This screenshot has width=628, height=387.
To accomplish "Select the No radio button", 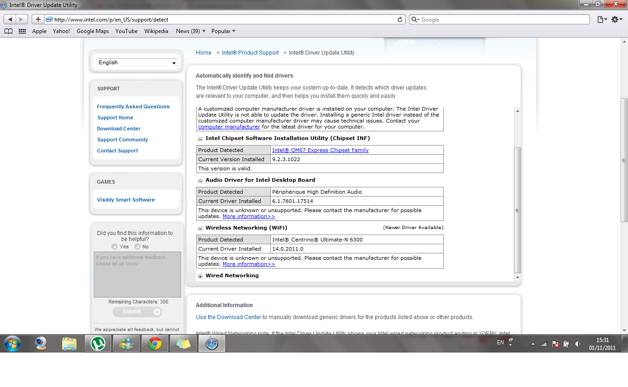I will coord(137,247).
